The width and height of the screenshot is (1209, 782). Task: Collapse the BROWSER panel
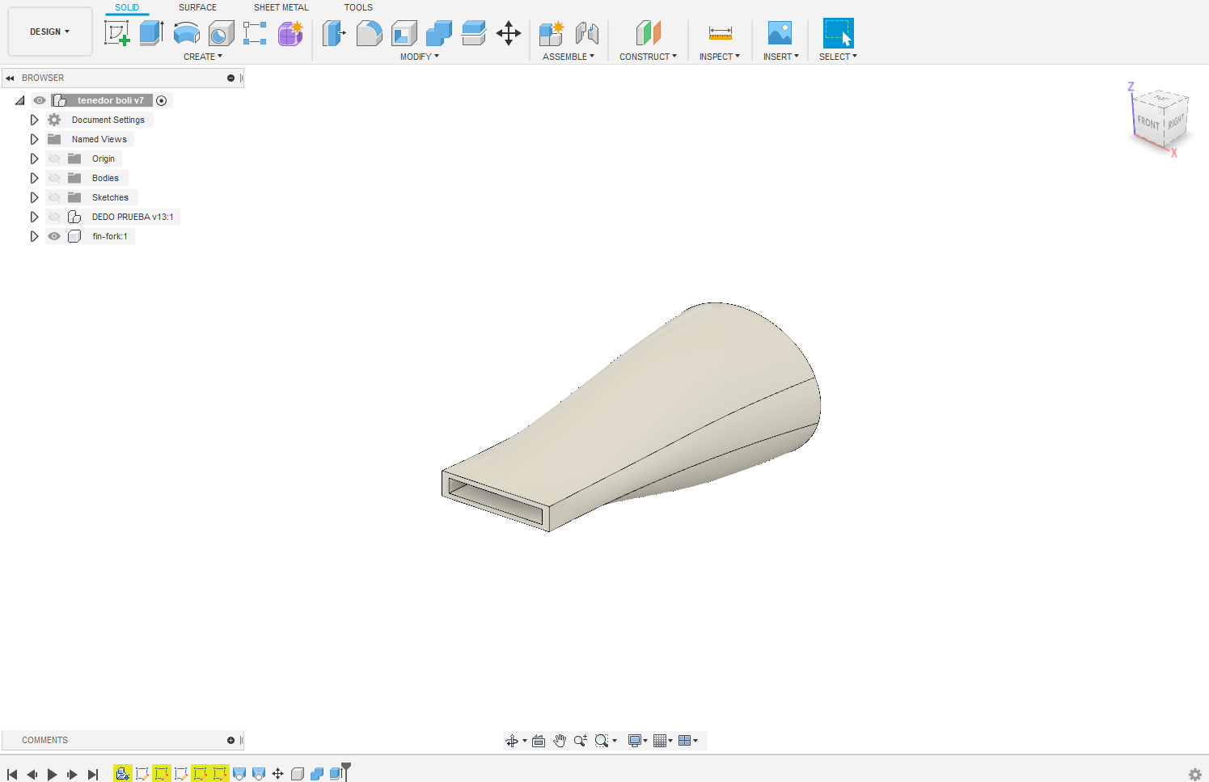click(x=9, y=78)
